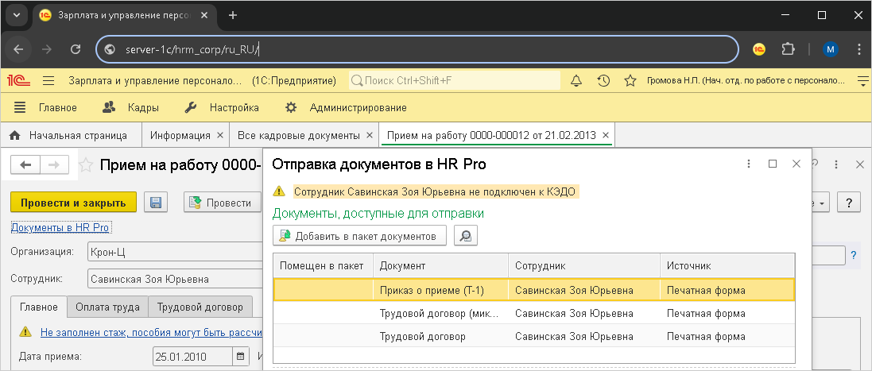Select the Трудовой договор form tab
872x371 pixels.
coord(200,307)
